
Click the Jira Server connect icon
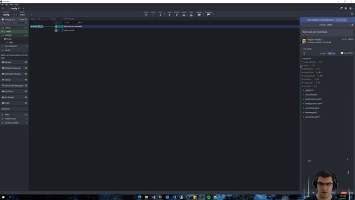coord(26,97)
